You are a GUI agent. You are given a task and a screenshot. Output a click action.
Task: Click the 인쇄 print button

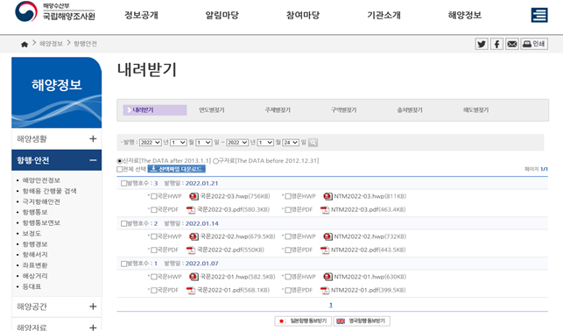click(534, 44)
